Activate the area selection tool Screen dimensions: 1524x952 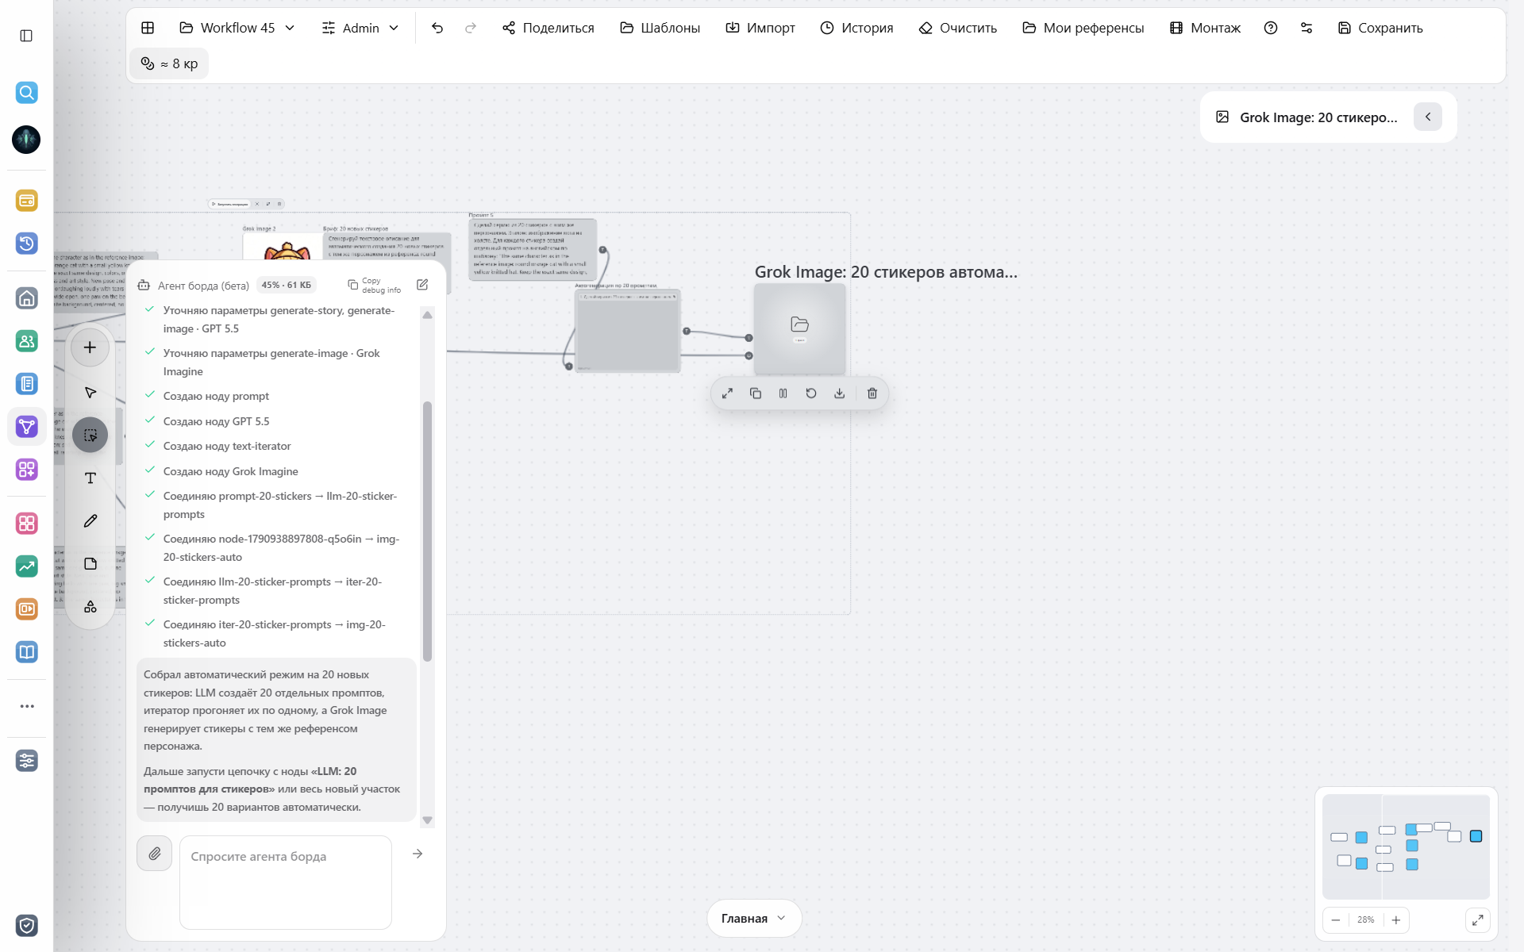(x=90, y=436)
